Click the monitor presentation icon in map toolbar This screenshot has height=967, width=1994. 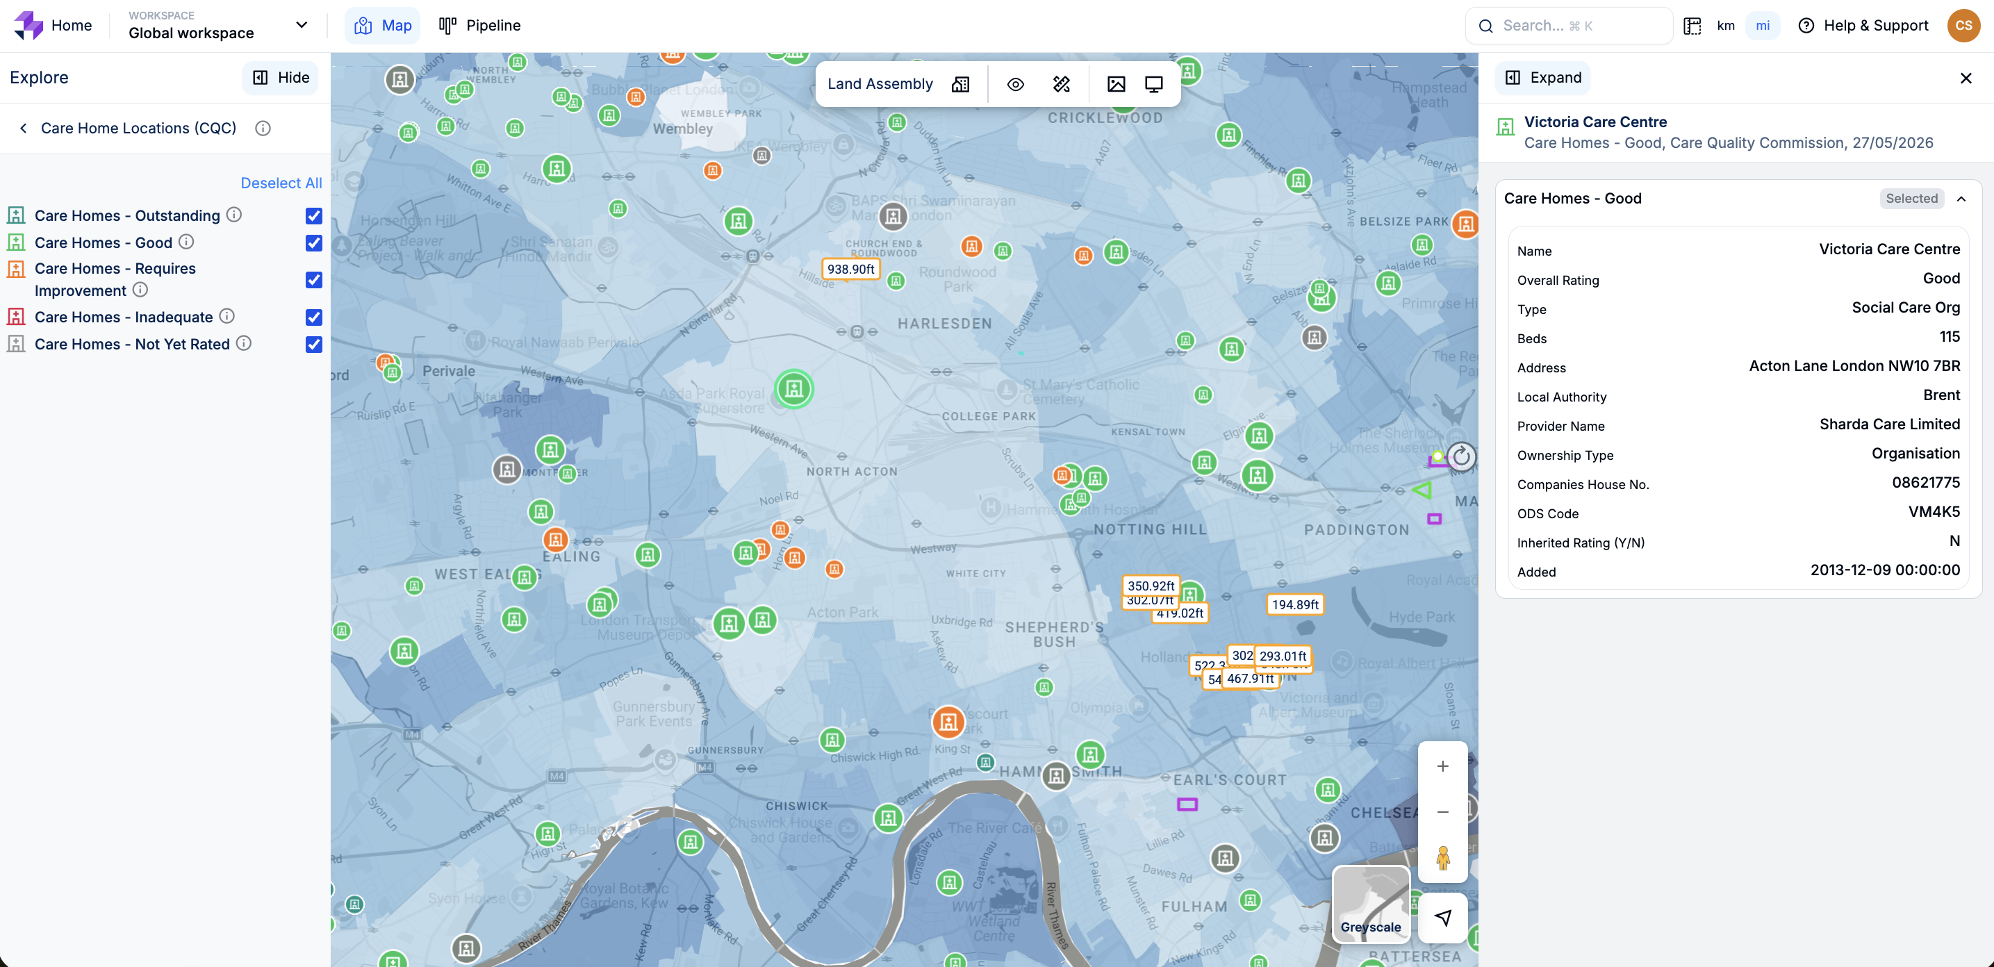point(1153,83)
